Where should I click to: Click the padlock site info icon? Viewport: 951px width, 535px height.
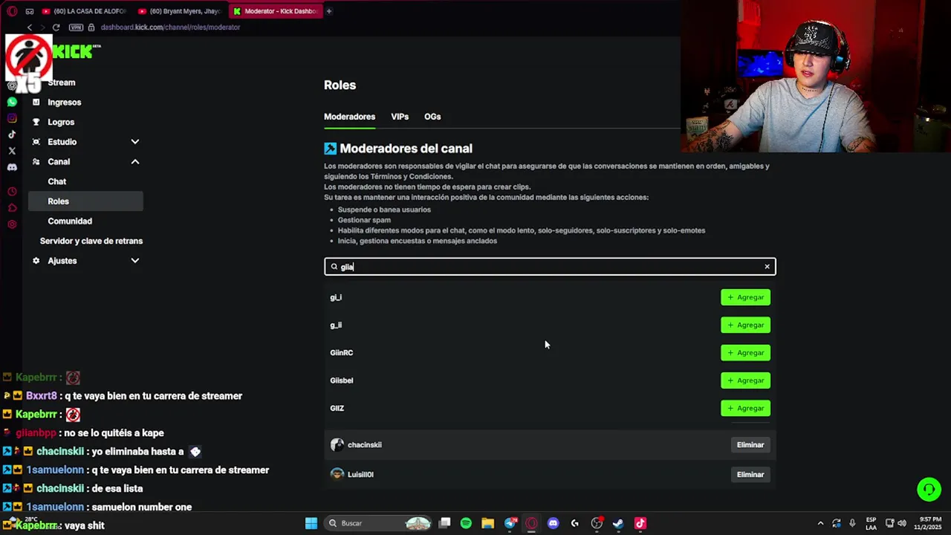91,27
